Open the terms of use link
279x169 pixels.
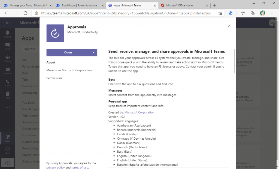click(x=80, y=167)
